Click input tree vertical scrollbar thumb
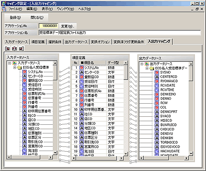The image size is (206, 171). click(x=55, y=73)
